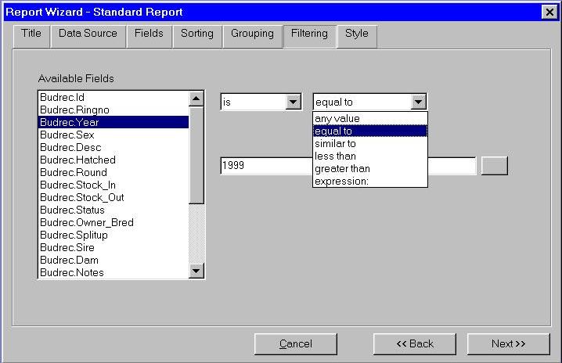Switch to the Title tab
This screenshot has width=562, height=363.
(x=31, y=36)
